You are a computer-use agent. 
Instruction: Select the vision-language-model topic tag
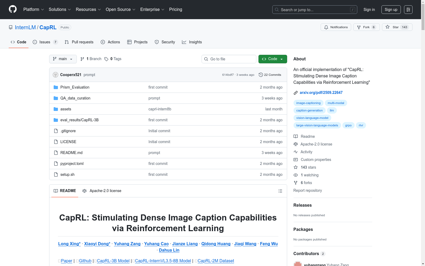tap(312, 118)
